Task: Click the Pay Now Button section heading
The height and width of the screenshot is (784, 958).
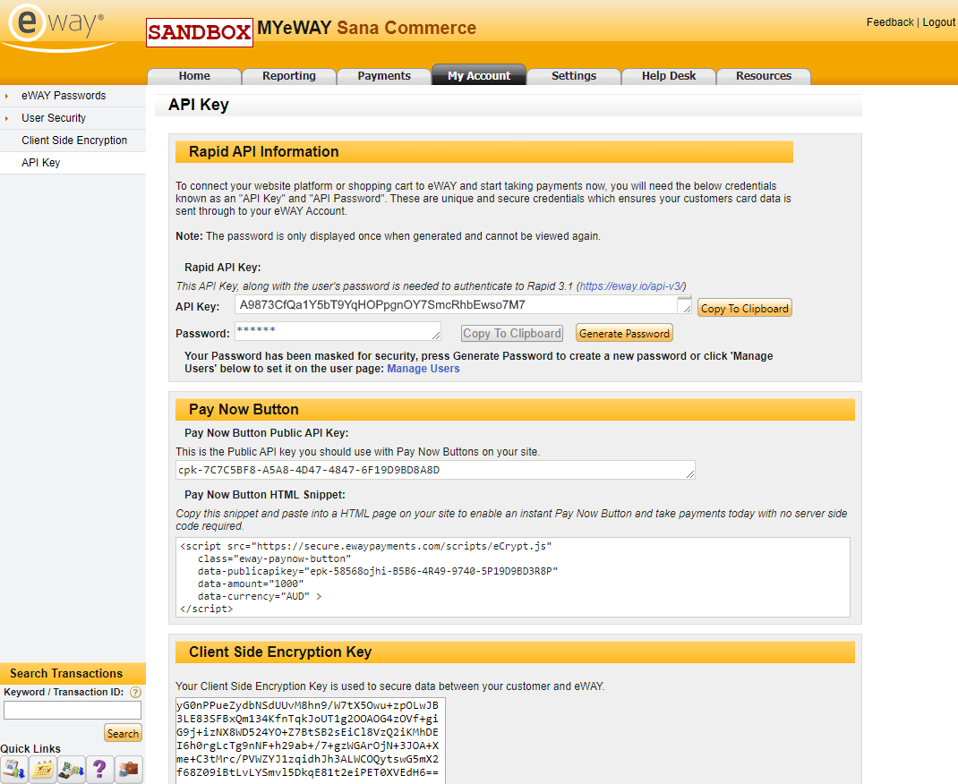Action: (244, 409)
